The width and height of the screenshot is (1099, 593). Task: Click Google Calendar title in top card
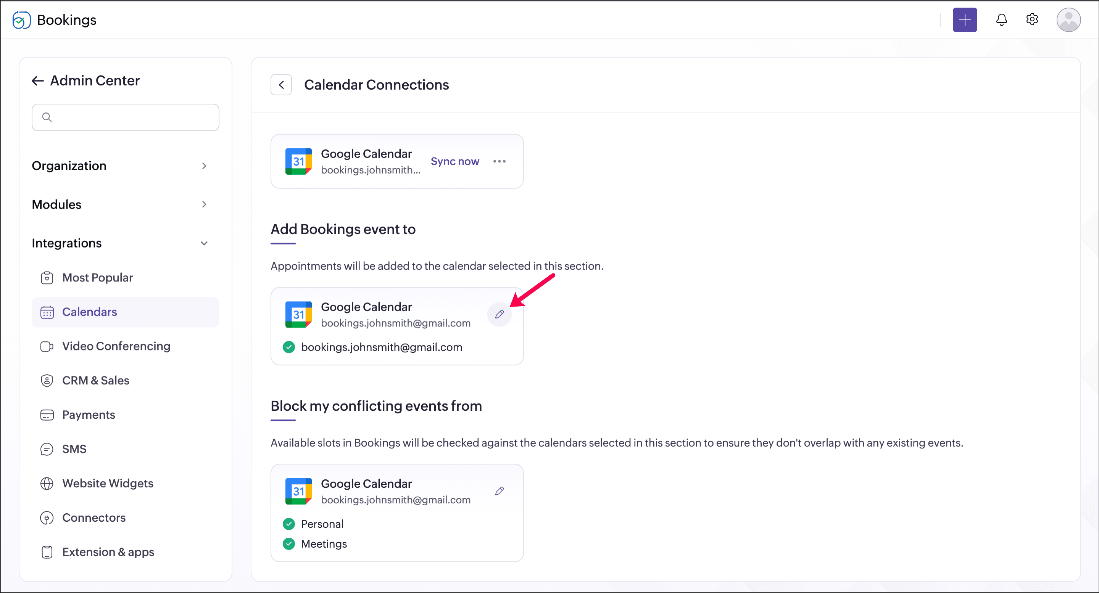(366, 153)
